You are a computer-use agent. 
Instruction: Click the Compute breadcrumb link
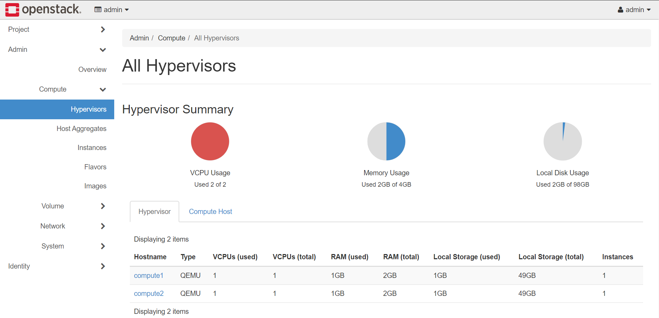coord(171,38)
